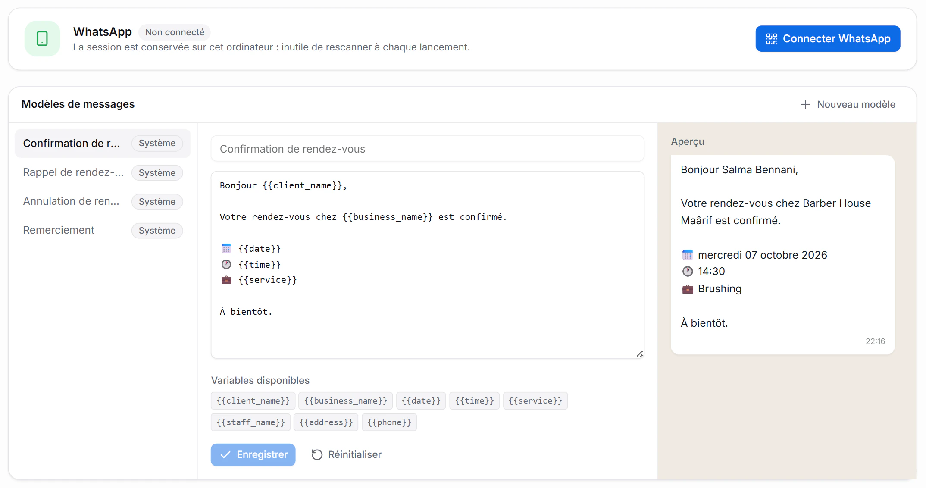Insert the {{staff_name}} variable chip
The image size is (926, 488).
tap(250, 422)
